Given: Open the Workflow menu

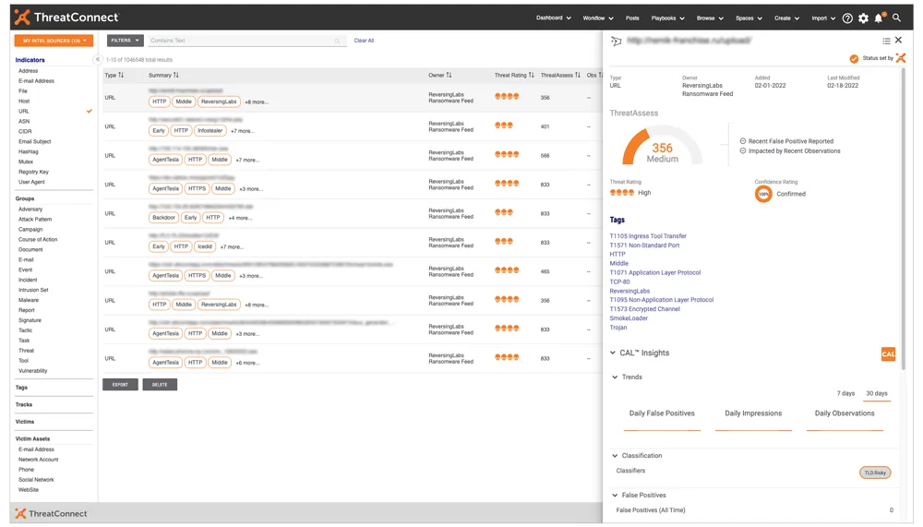Looking at the screenshot, I should click(x=598, y=18).
